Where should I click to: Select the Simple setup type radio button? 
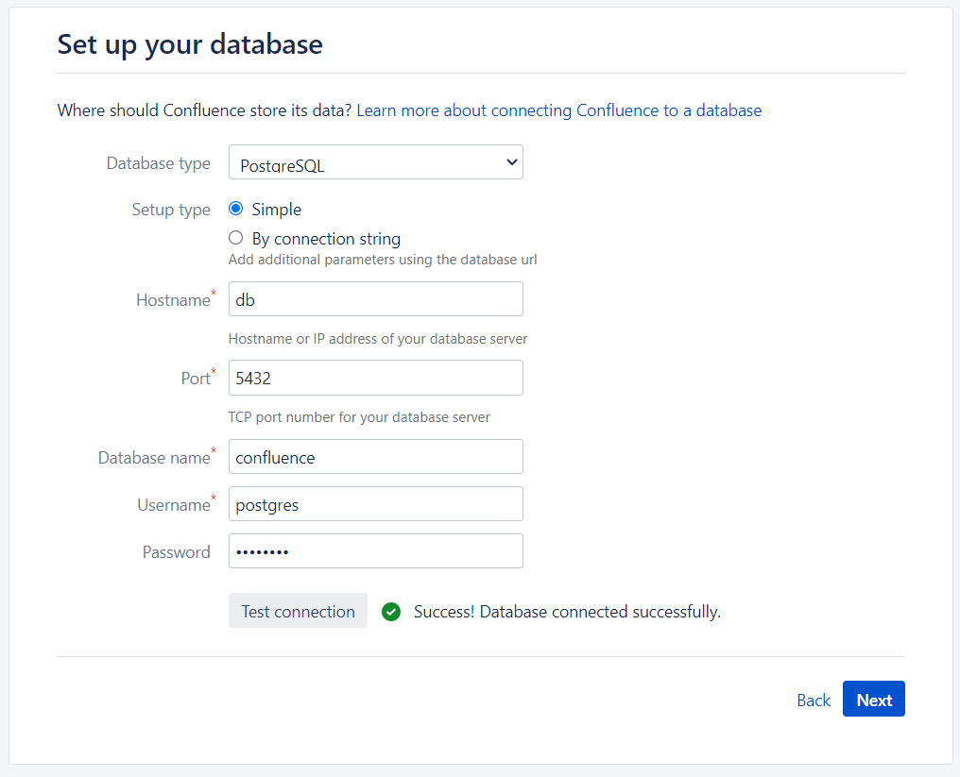pos(235,209)
